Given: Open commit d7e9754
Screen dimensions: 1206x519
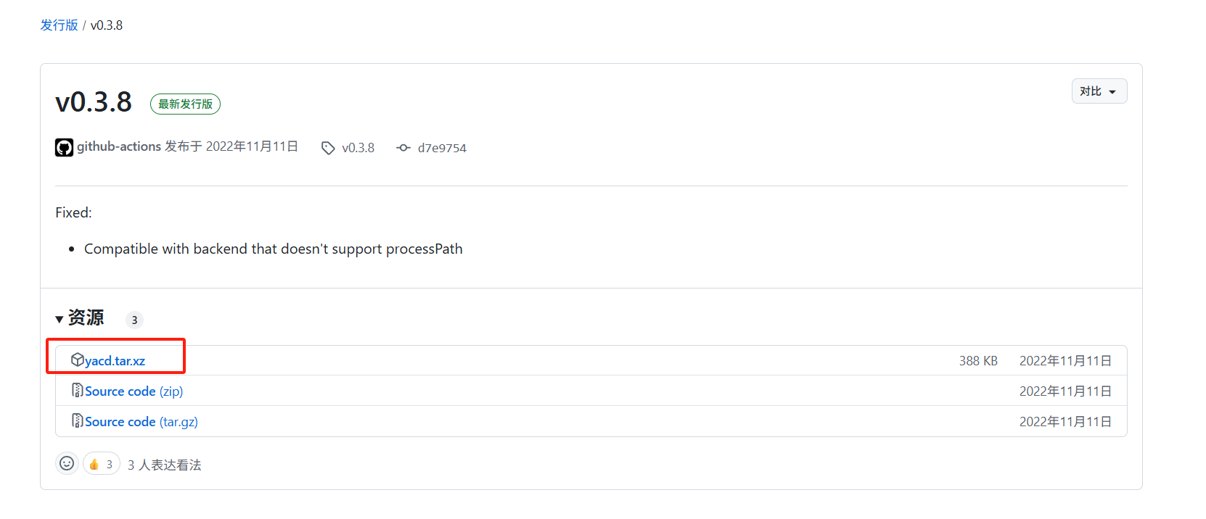Looking at the screenshot, I should 442,148.
